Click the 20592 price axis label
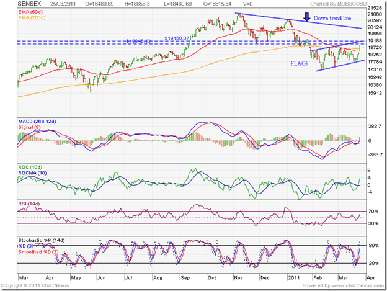The image size is (387, 291). (x=375, y=20)
